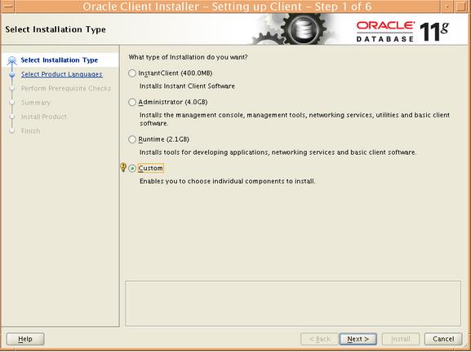Click the 'Enables you to choose individual components' text
This screenshot has height=352, width=471.
[x=228, y=181]
